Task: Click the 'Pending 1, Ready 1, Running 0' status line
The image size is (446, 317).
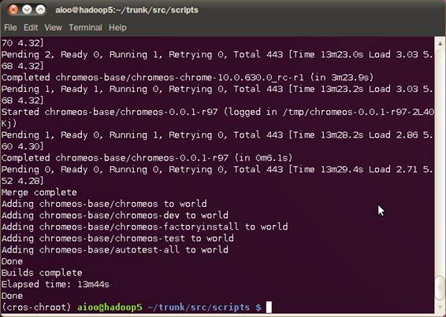Action: coord(217,89)
